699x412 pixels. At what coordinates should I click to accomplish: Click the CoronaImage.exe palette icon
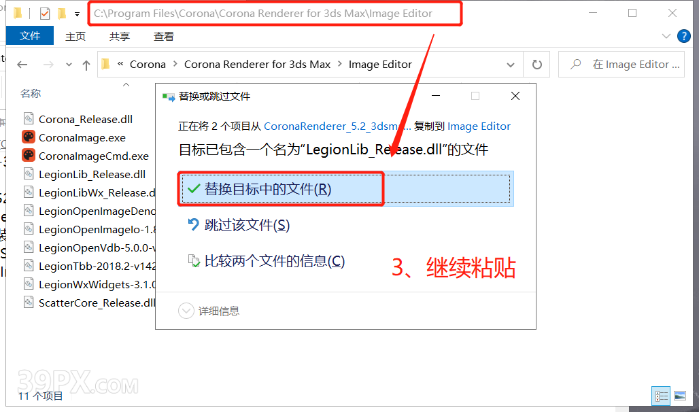29,137
